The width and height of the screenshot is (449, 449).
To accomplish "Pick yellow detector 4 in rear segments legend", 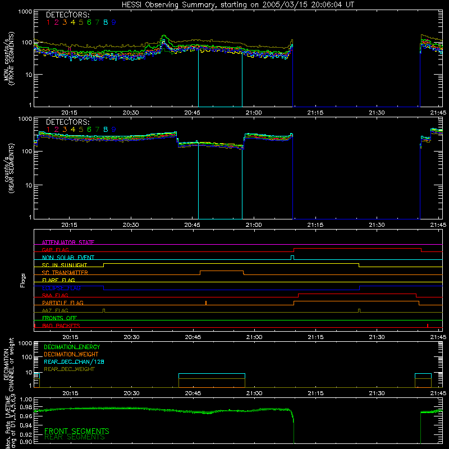I will (x=73, y=130).
